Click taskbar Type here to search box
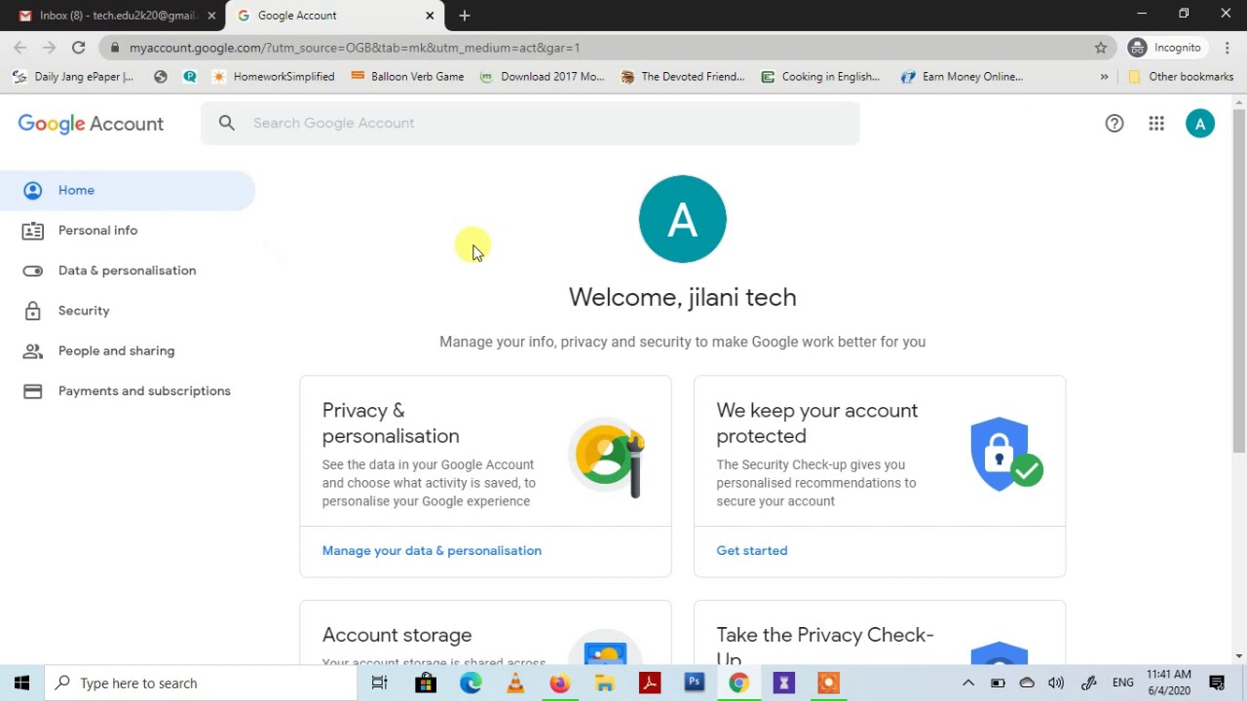The height and width of the screenshot is (701, 1247). click(202, 683)
